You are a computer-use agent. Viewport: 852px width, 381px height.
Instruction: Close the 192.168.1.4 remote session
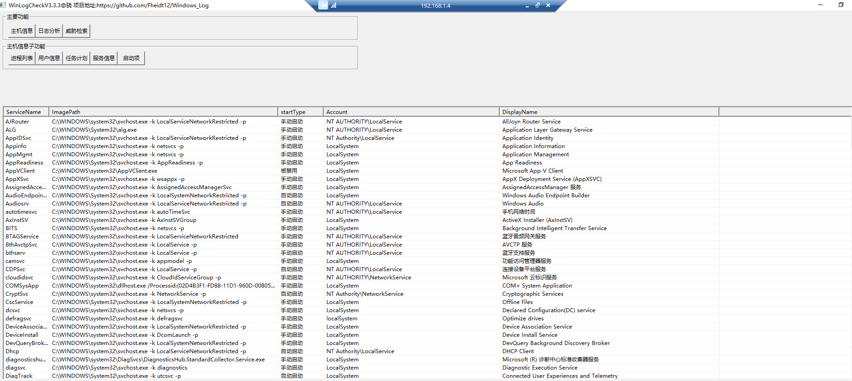548,5
